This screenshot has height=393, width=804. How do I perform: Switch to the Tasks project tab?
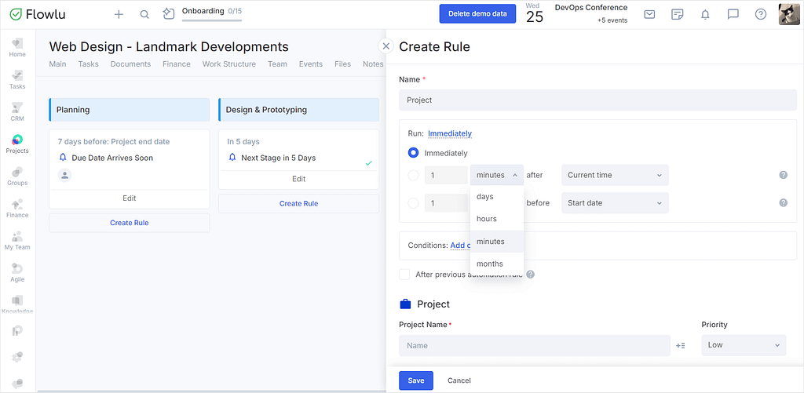88,64
